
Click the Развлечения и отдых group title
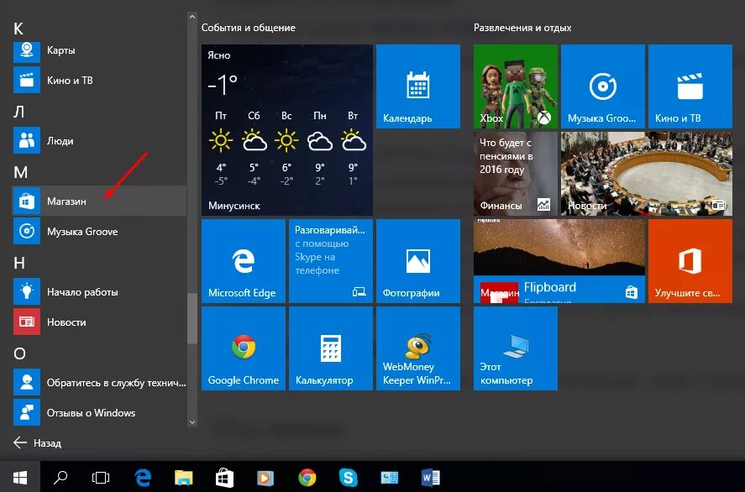click(522, 28)
